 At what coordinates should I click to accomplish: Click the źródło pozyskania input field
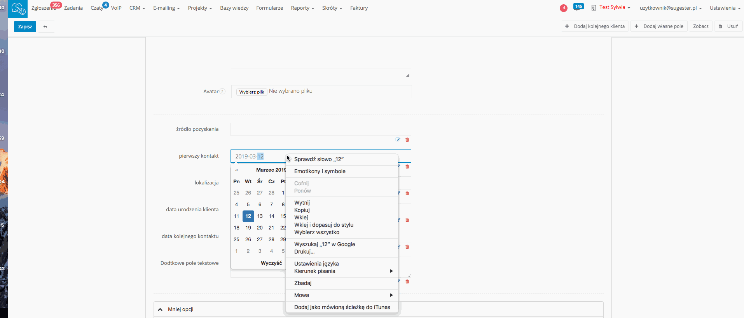coord(321,129)
